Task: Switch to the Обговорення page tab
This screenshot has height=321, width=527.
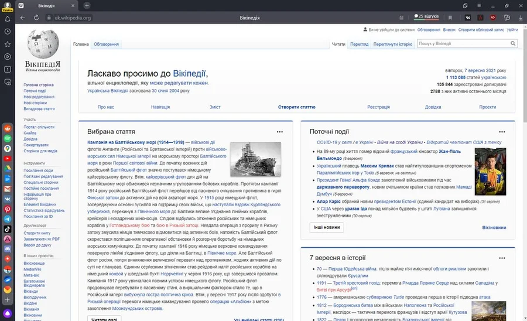Action: 106,44
